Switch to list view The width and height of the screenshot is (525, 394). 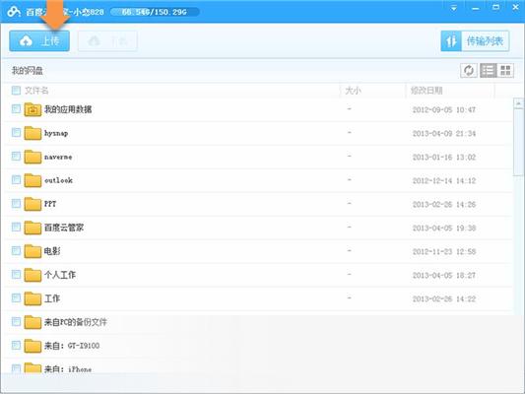tap(489, 70)
